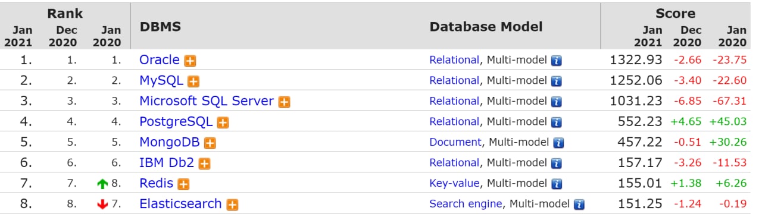Open the Microsoft SQL Server link
This screenshot has height=214, width=762.
(207, 100)
